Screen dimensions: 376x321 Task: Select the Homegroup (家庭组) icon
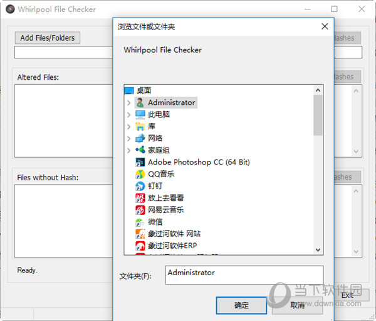(x=140, y=150)
